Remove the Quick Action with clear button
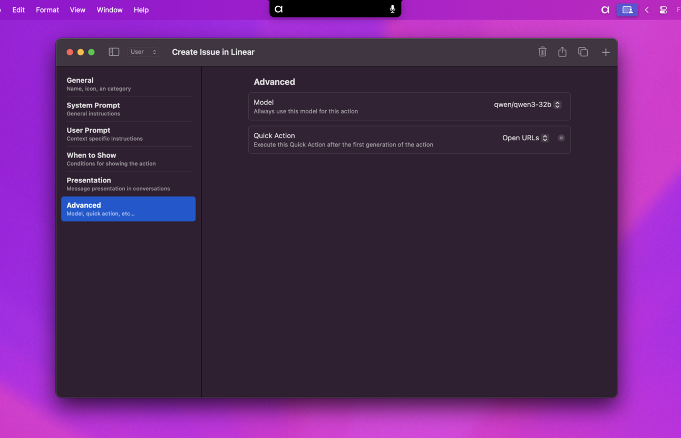681x438 pixels. click(x=561, y=138)
